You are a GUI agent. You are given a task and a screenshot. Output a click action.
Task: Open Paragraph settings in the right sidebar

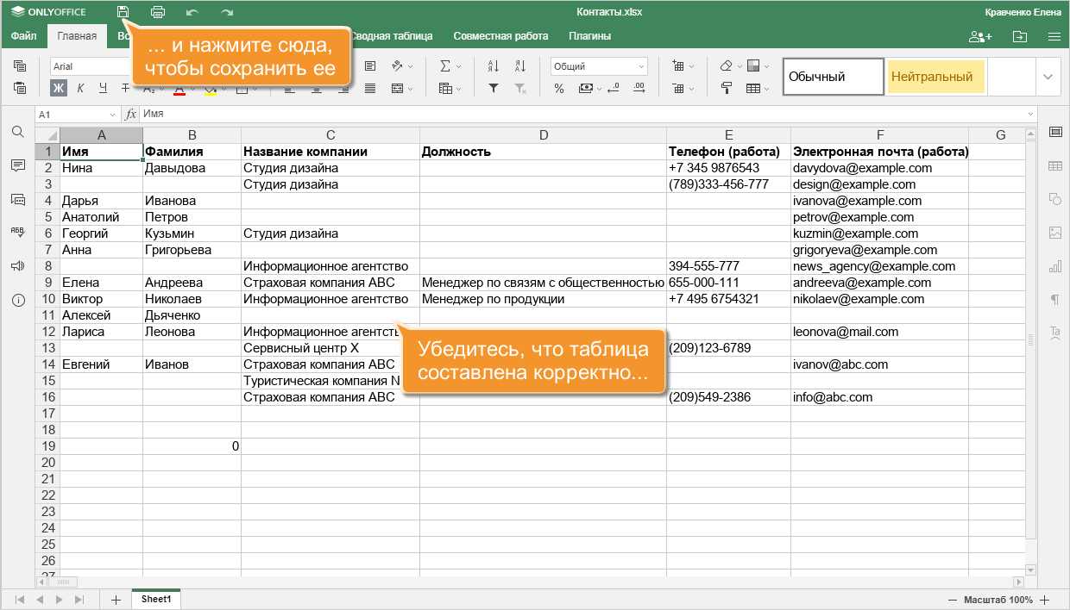[x=1054, y=299]
